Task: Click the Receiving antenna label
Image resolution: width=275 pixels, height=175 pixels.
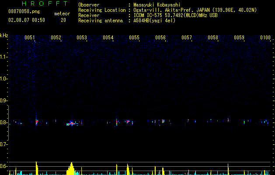Action: [x=101, y=21]
